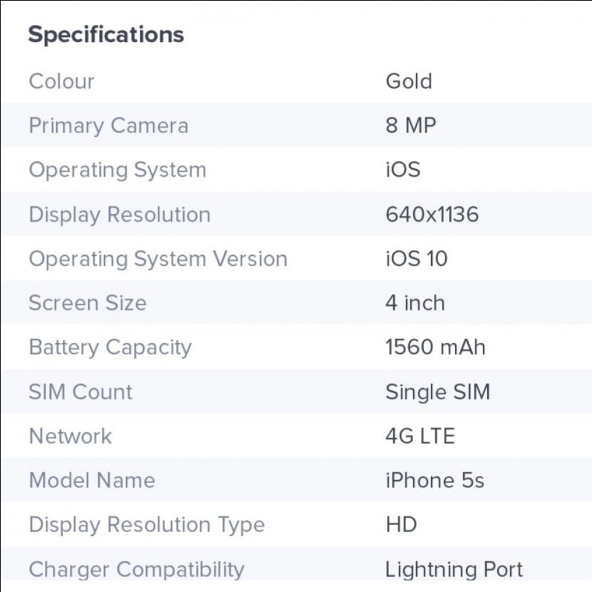Image resolution: width=592 pixels, height=592 pixels.
Task: Select the 4G LTE value
Action: point(420,436)
